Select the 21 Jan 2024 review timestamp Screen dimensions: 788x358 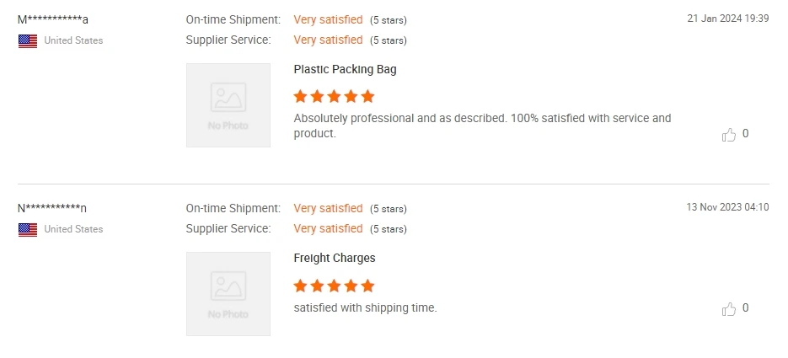click(727, 19)
